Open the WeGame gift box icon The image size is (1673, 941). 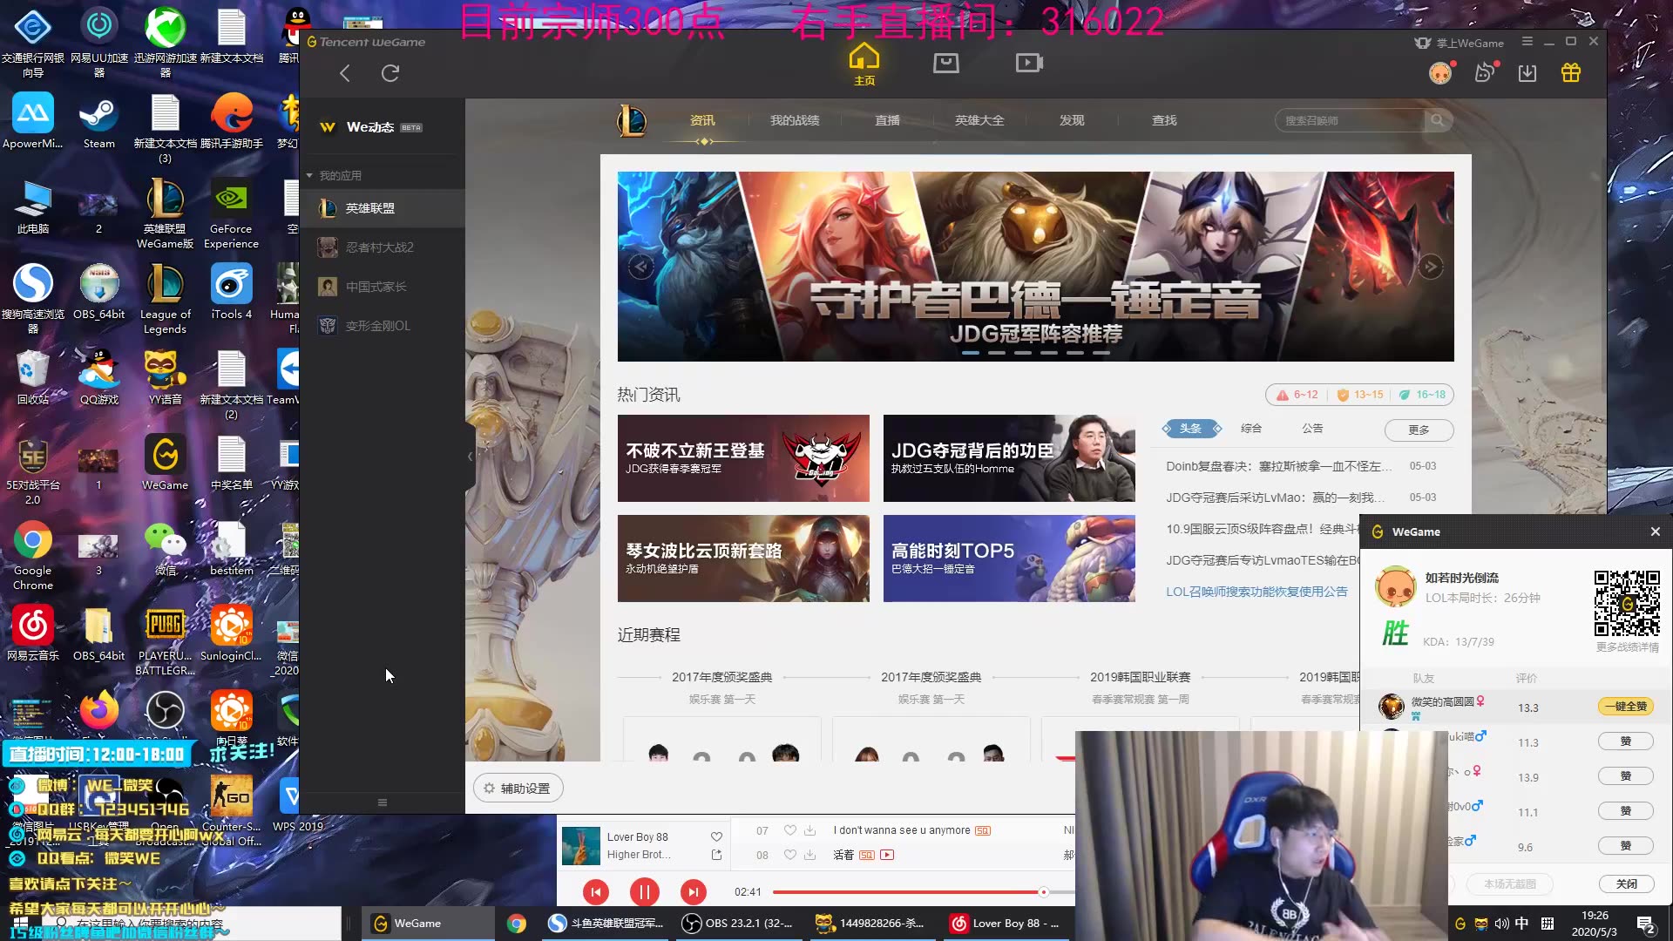[1571, 73]
